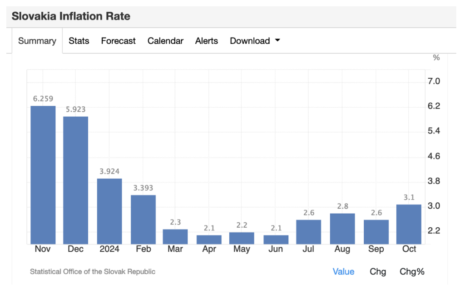Open the Summary tab
This screenshot has height=287, width=465.
click(37, 41)
